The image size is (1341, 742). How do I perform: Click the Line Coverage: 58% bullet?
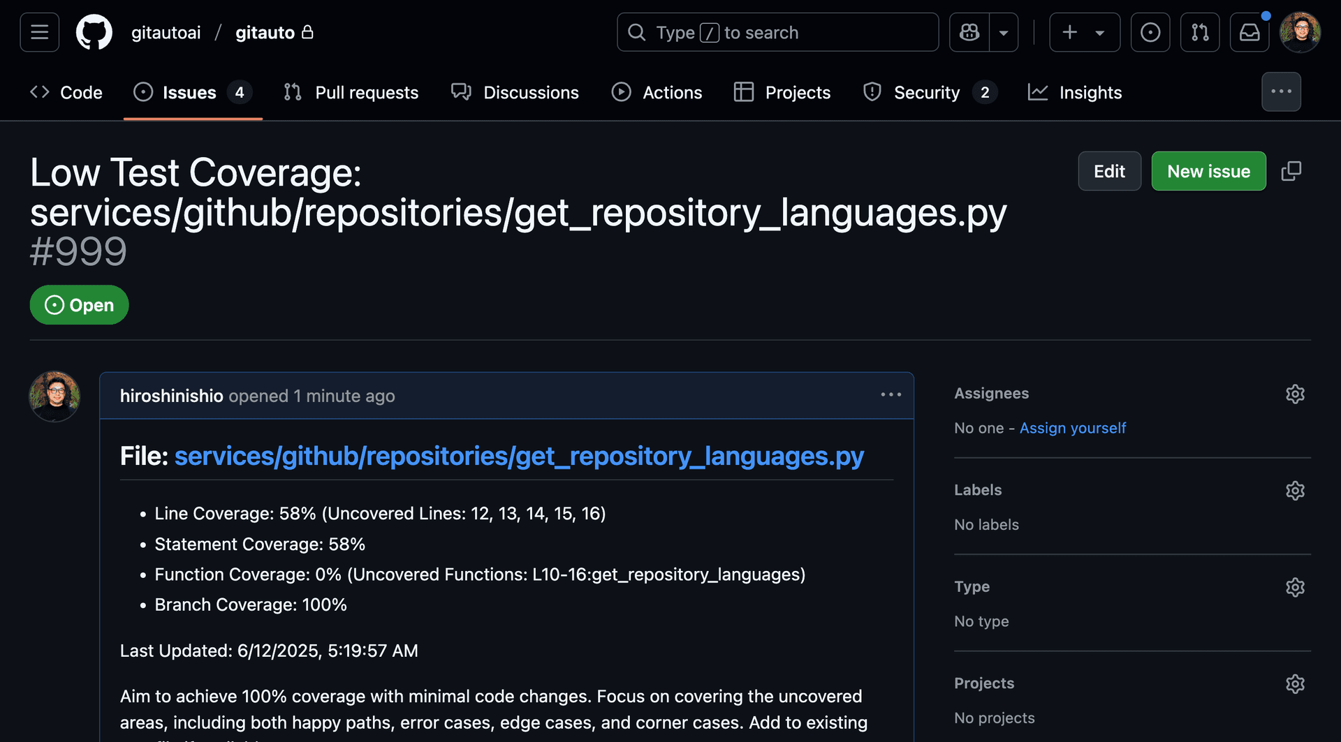point(380,514)
